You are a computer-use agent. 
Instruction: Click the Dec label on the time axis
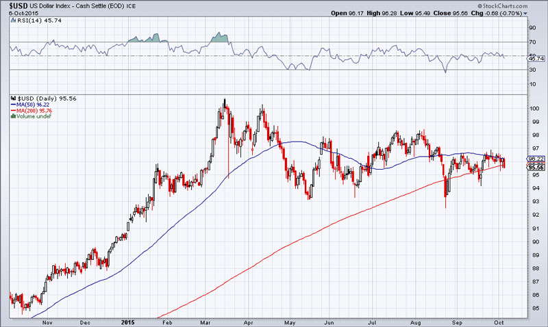[x=85, y=323]
